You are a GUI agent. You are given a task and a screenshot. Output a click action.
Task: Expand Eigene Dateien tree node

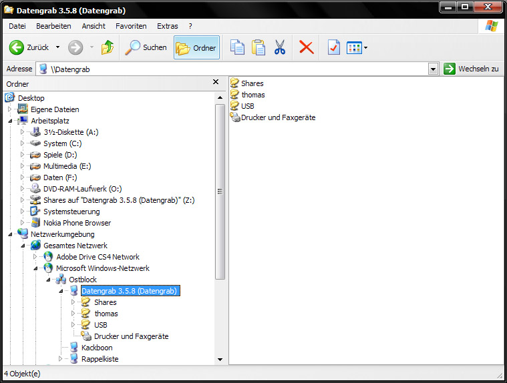(x=10, y=109)
